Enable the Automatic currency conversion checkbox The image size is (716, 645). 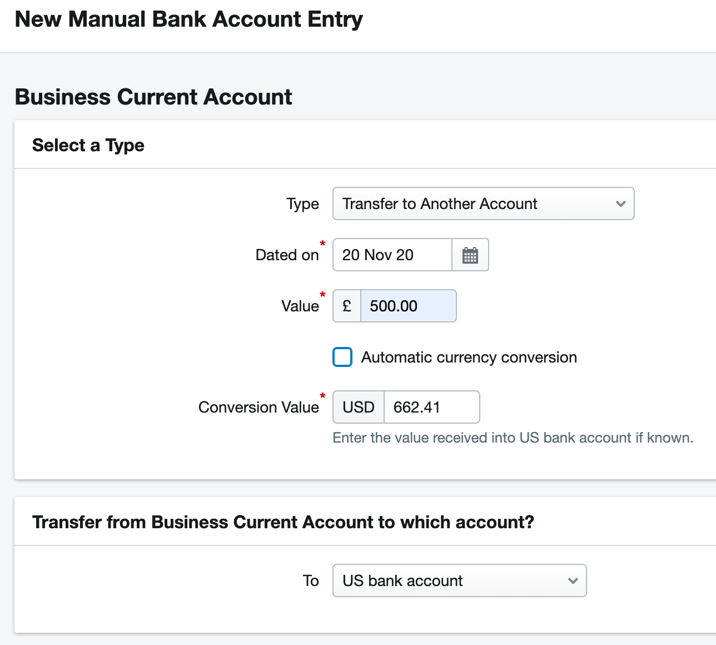click(342, 357)
